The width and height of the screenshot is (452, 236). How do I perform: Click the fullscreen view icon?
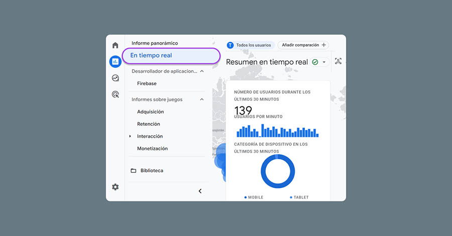click(338, 61)
